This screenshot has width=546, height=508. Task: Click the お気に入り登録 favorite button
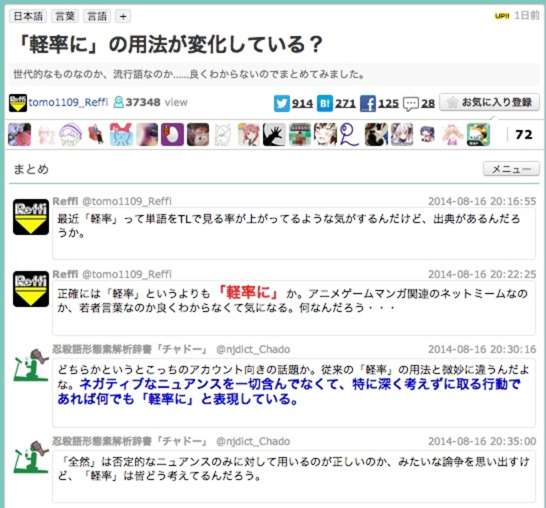click(x=490, y=102)
